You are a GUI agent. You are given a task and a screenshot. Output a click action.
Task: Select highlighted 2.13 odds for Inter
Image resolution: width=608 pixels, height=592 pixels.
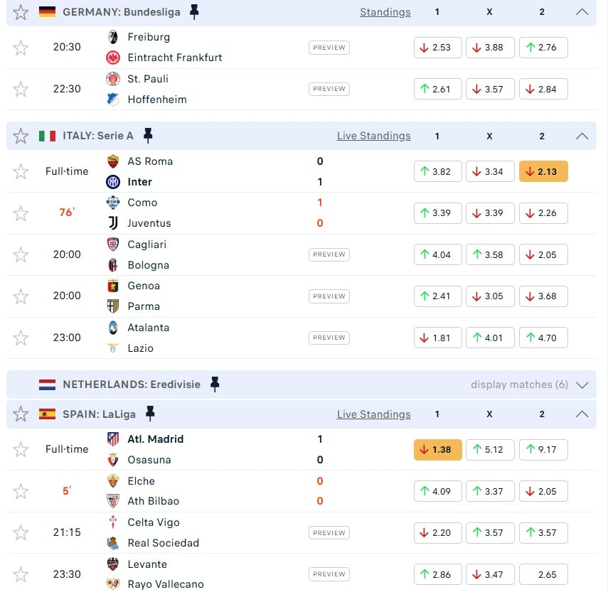543,171
